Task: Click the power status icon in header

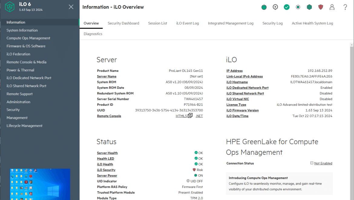Action: pyautogui.click(x=264, y=7)
